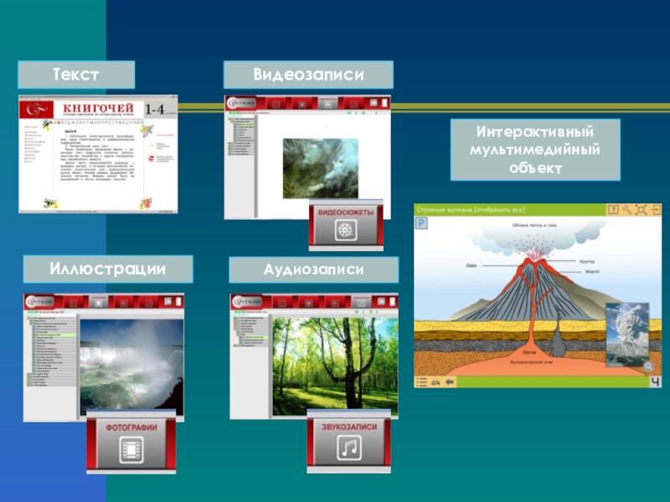Click the logo in the Аудиозаписи window

click(x=246, y=301)
